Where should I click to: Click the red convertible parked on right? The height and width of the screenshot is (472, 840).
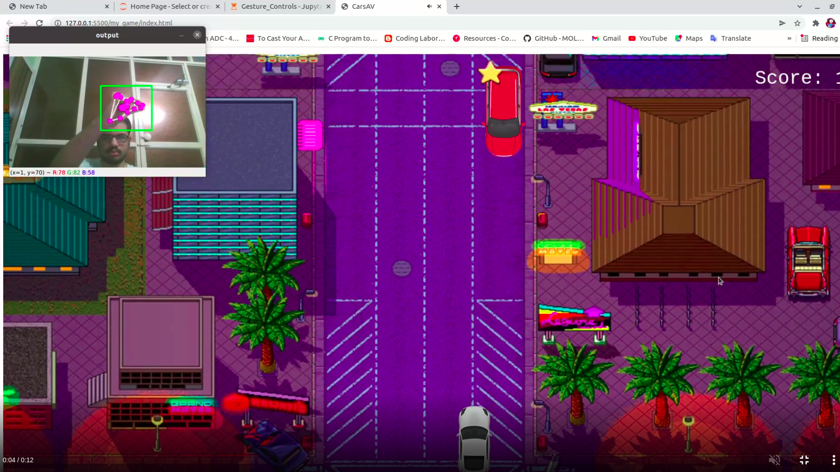(x=809, y=262)
